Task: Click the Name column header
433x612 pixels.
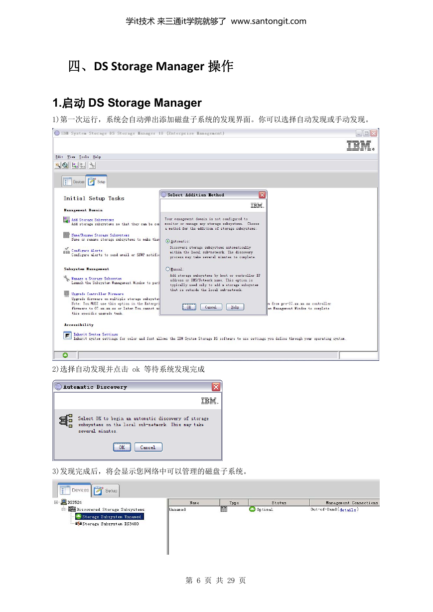Action: click(194, 503)
